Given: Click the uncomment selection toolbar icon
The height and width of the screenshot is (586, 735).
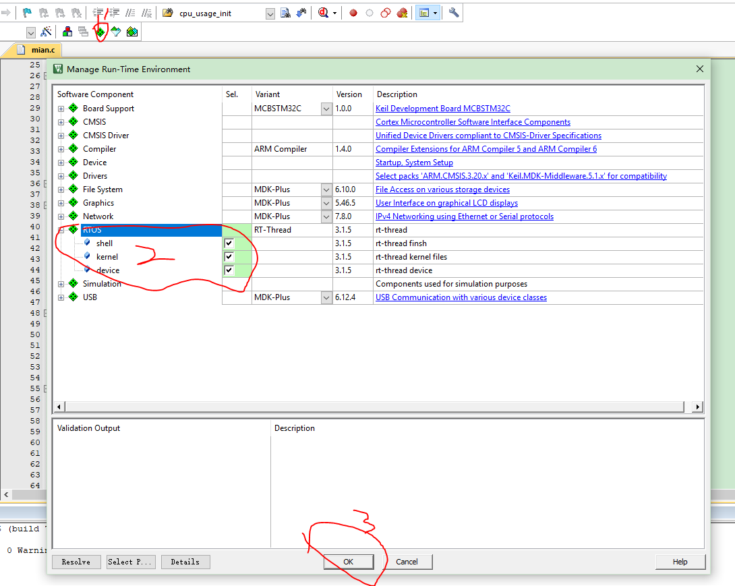Looking at the screenshot, I should [x=147, y=13].
